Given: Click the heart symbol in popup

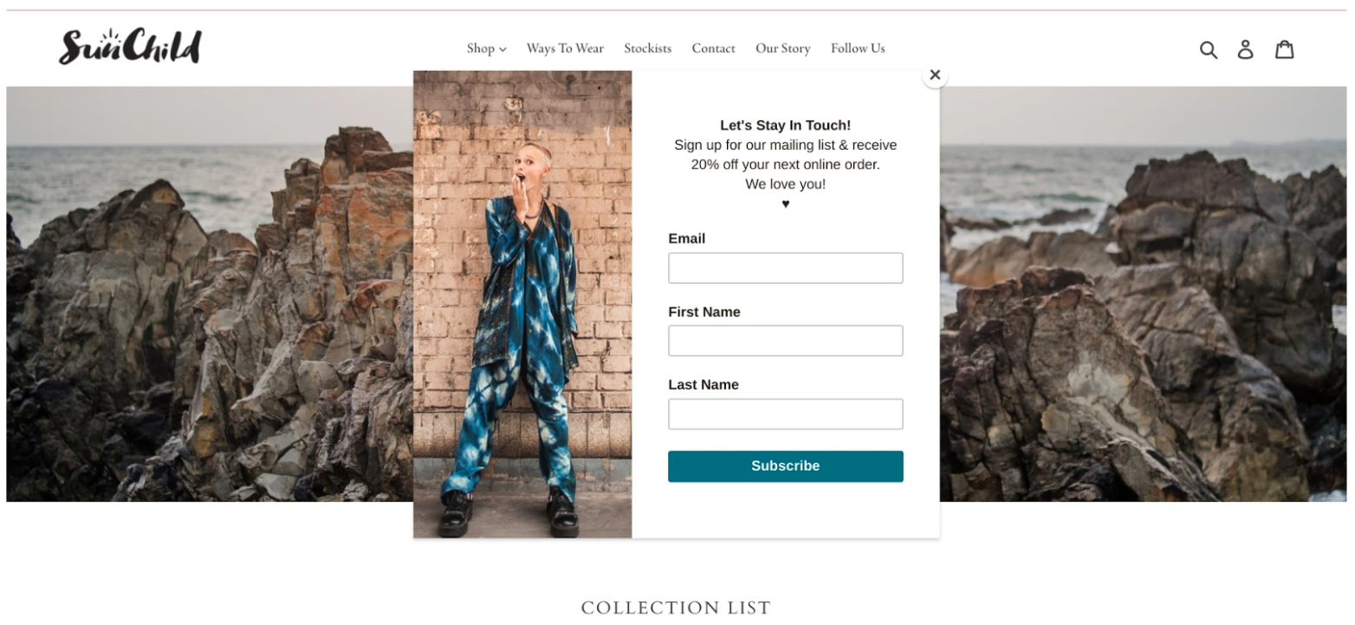Looking at the screenshot, I should [x=786, y=204].
